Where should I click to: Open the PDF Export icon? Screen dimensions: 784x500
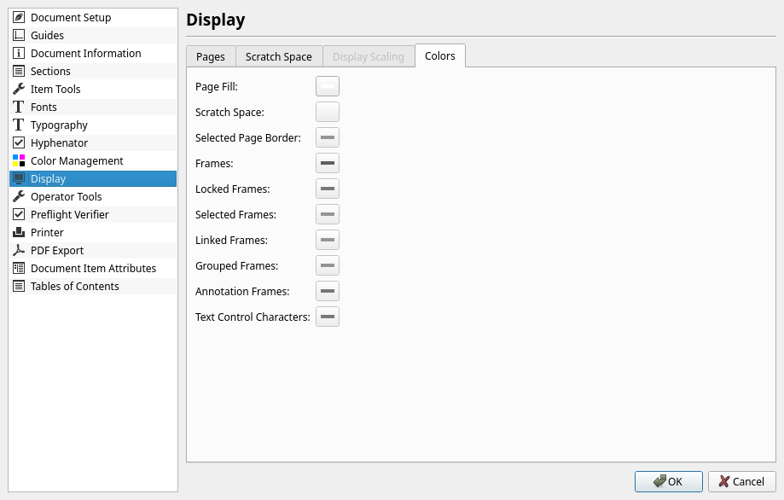19,250
